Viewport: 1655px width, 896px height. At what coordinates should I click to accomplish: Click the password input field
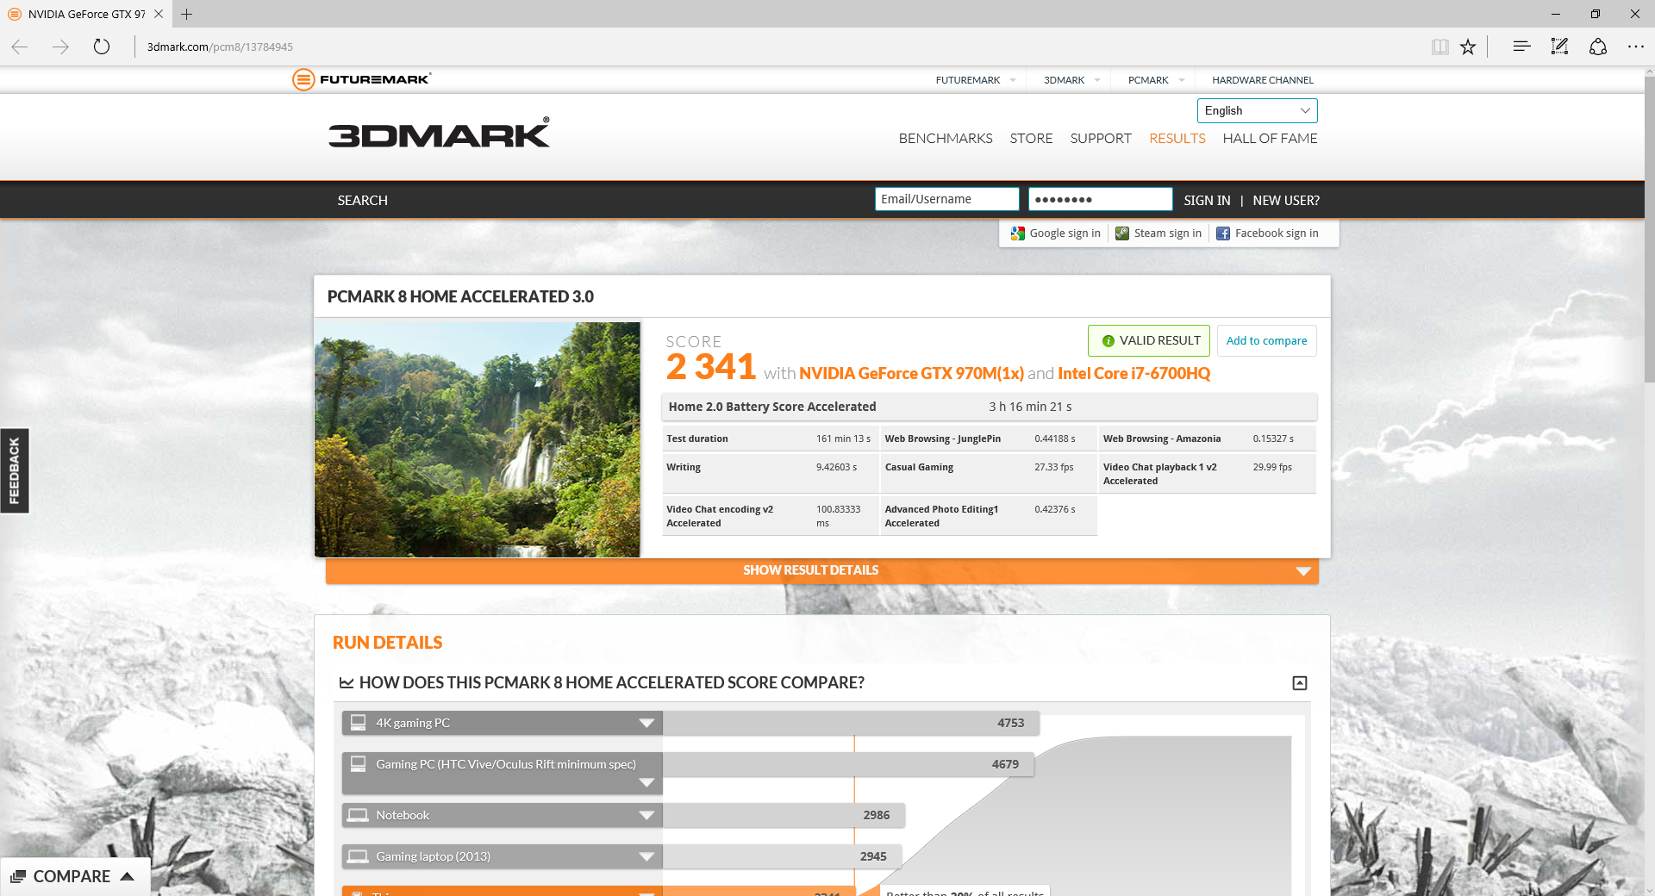pyautogui.click(x=1100, y=199)
